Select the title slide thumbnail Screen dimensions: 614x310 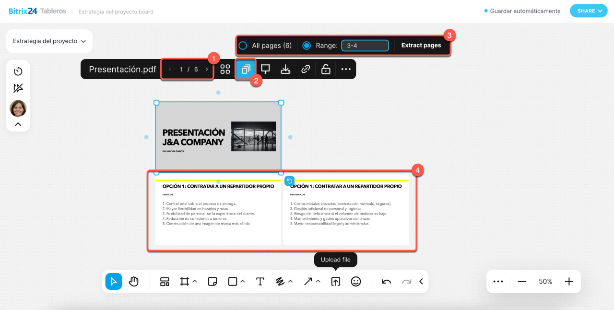point(218,137)
